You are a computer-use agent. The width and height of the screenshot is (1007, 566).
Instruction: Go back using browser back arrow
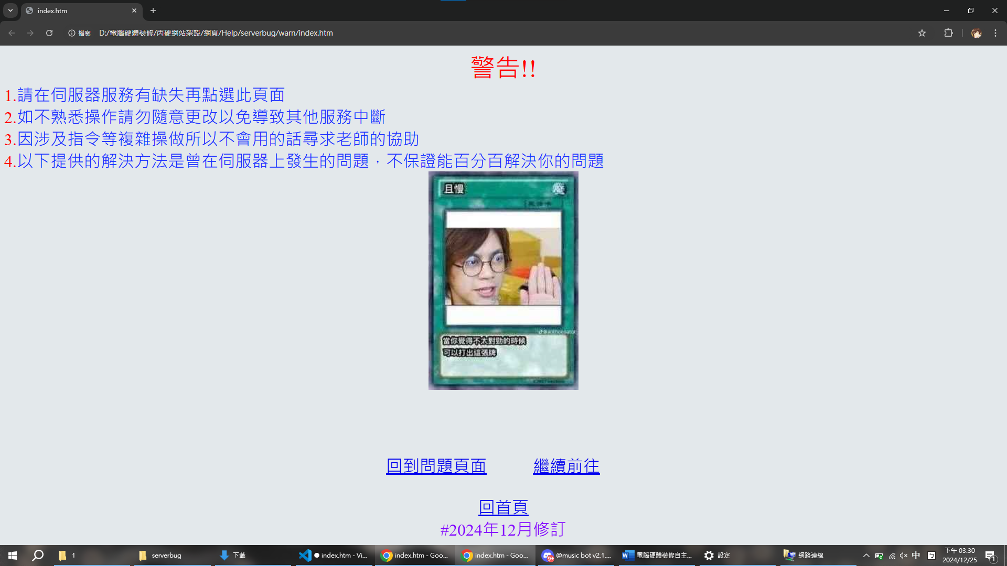tap(12, 33)
